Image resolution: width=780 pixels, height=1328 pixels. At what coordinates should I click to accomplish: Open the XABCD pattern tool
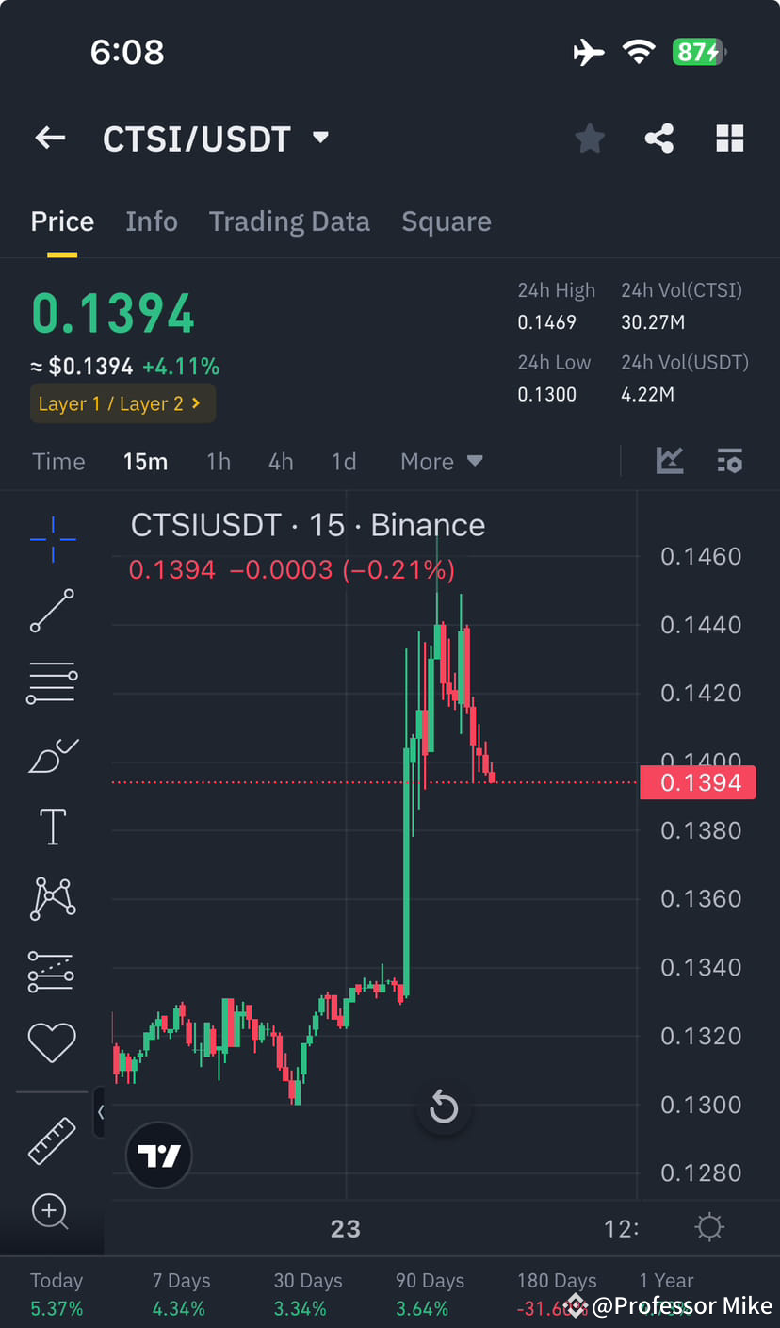[52, 897]
